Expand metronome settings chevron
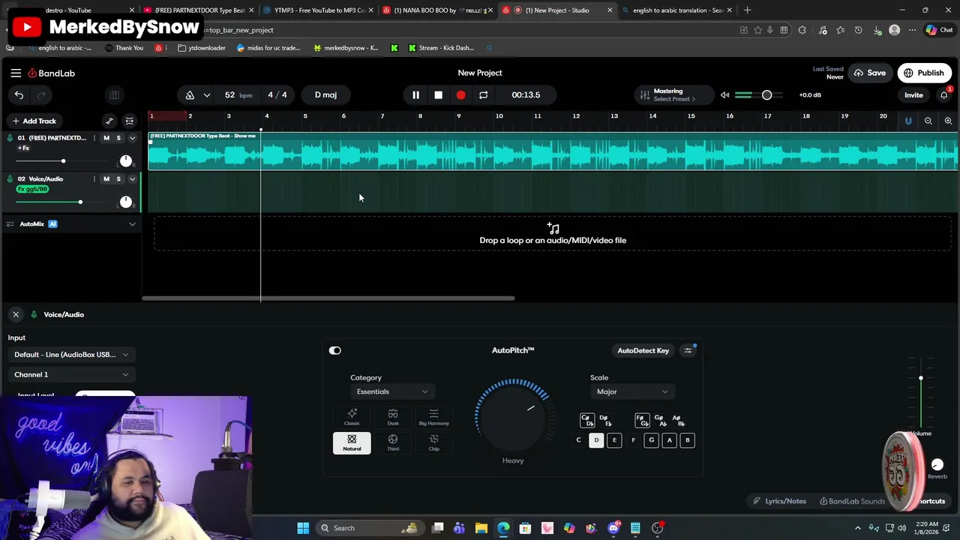The image size is (960, 540). (206, 95)
